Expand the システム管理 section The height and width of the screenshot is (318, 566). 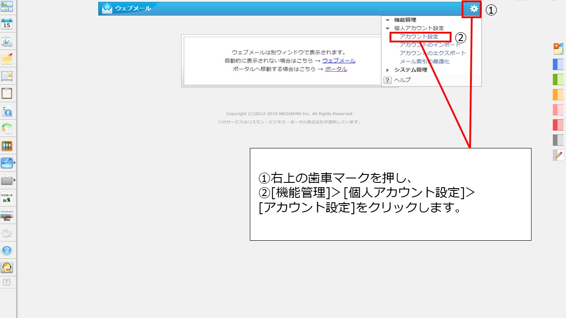point(388,70)
